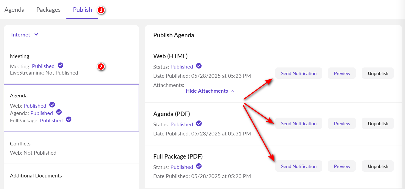Select Additional Documents in the sidebar

coord(36,176)
